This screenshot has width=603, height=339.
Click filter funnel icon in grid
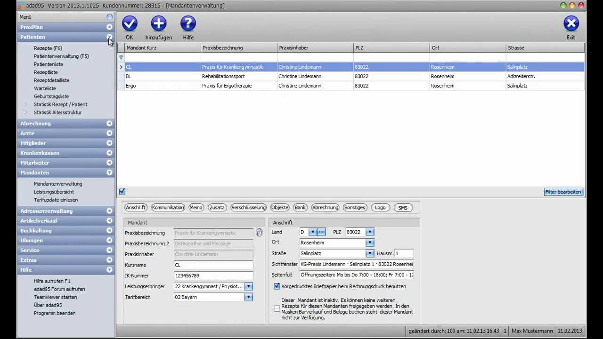[x=121, y=57]
